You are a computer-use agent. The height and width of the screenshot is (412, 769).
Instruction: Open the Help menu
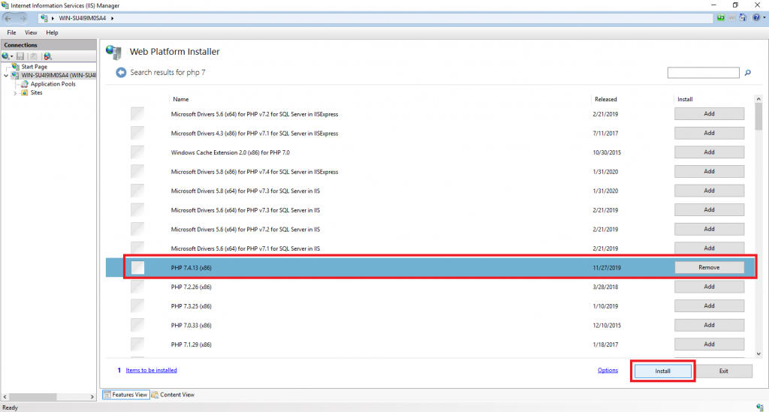[52, 32]
